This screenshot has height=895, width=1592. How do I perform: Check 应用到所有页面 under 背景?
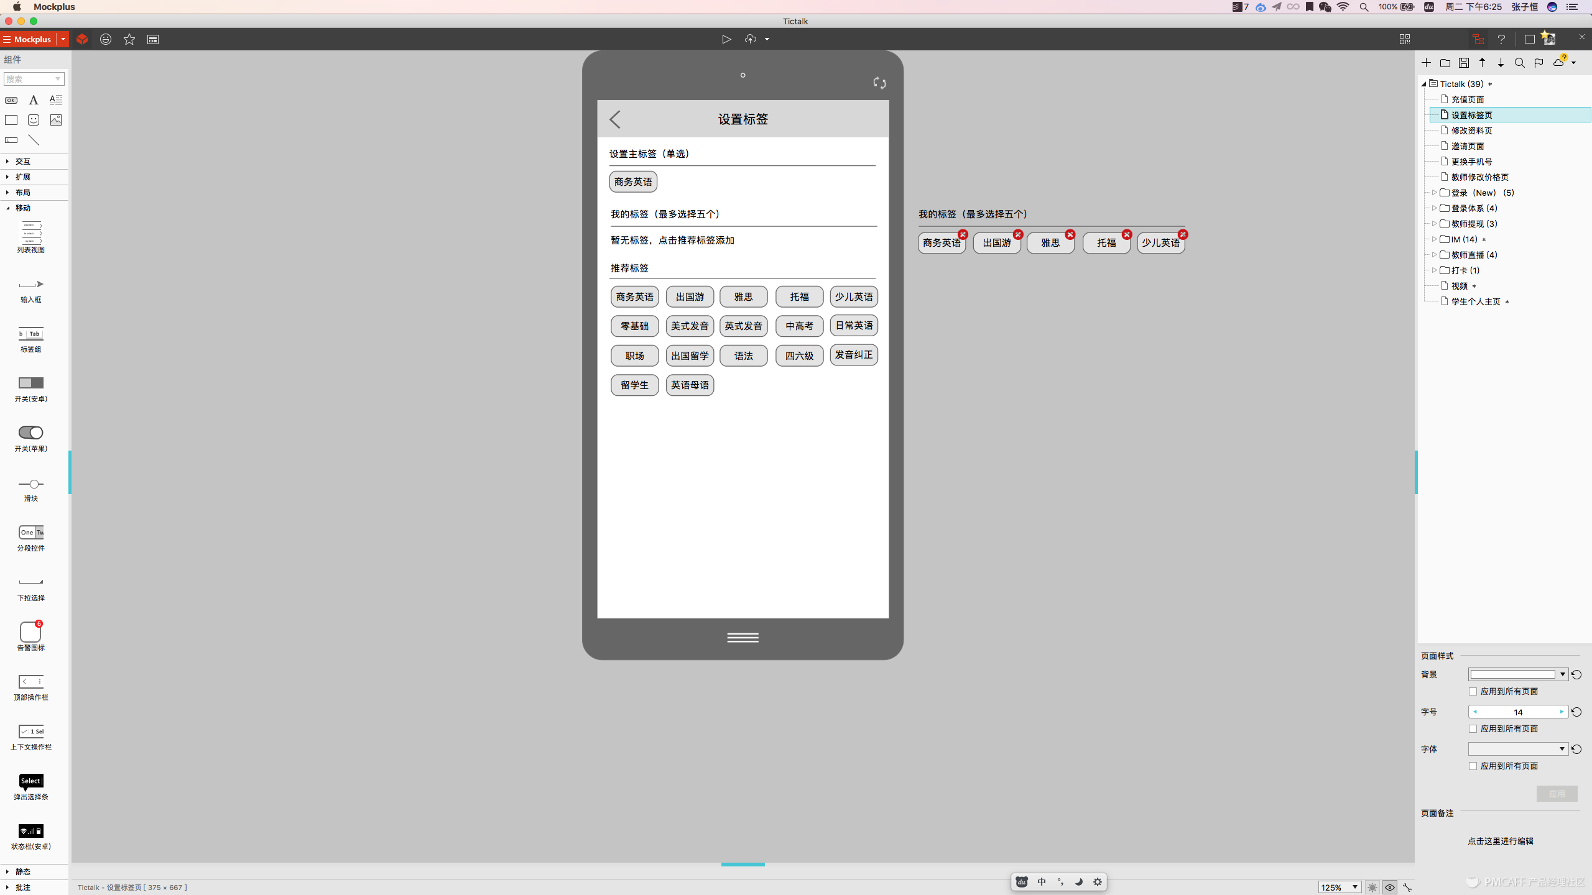pyautogui.click(x=1473, y=691)
